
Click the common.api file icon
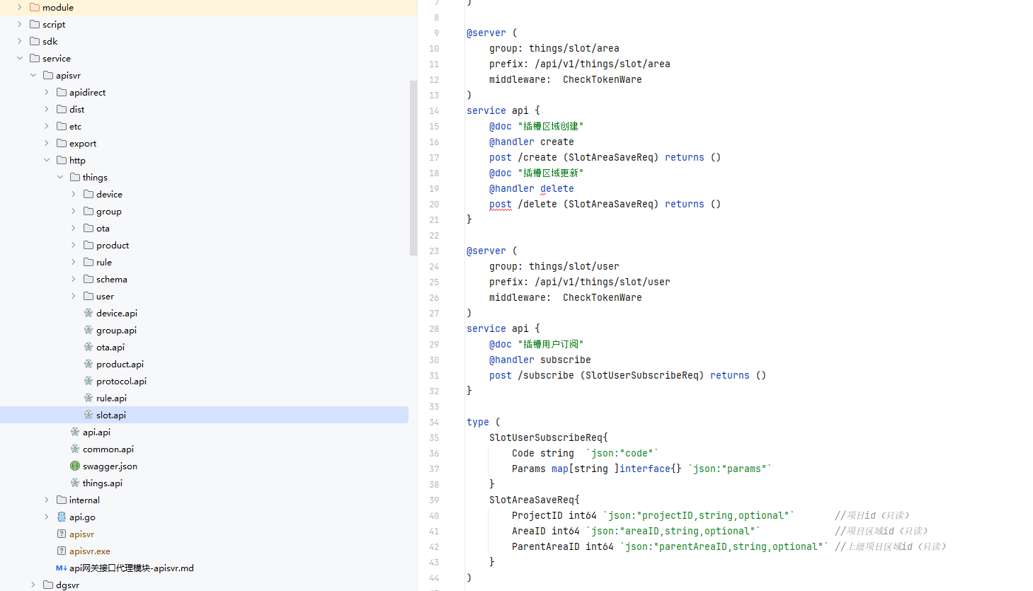pos(75,449)
